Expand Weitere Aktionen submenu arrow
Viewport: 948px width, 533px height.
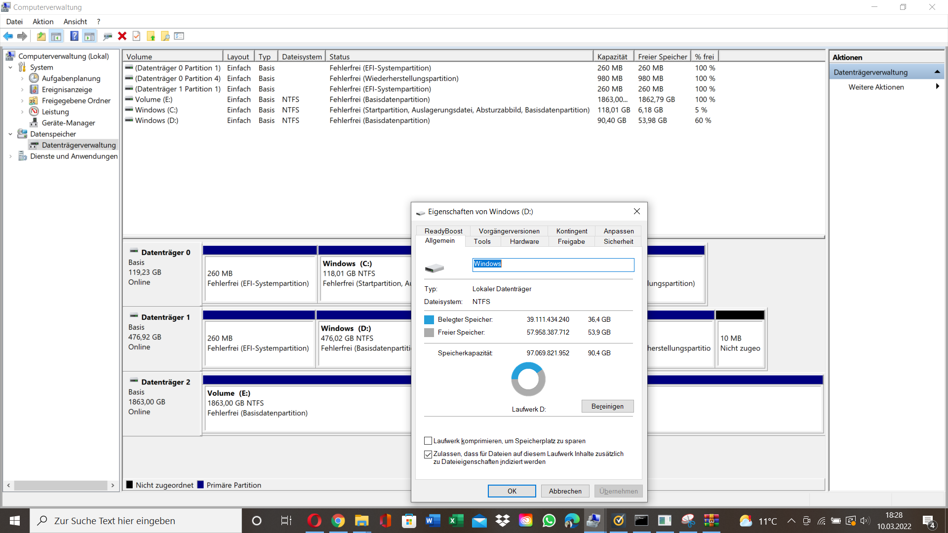pos(937,87)
